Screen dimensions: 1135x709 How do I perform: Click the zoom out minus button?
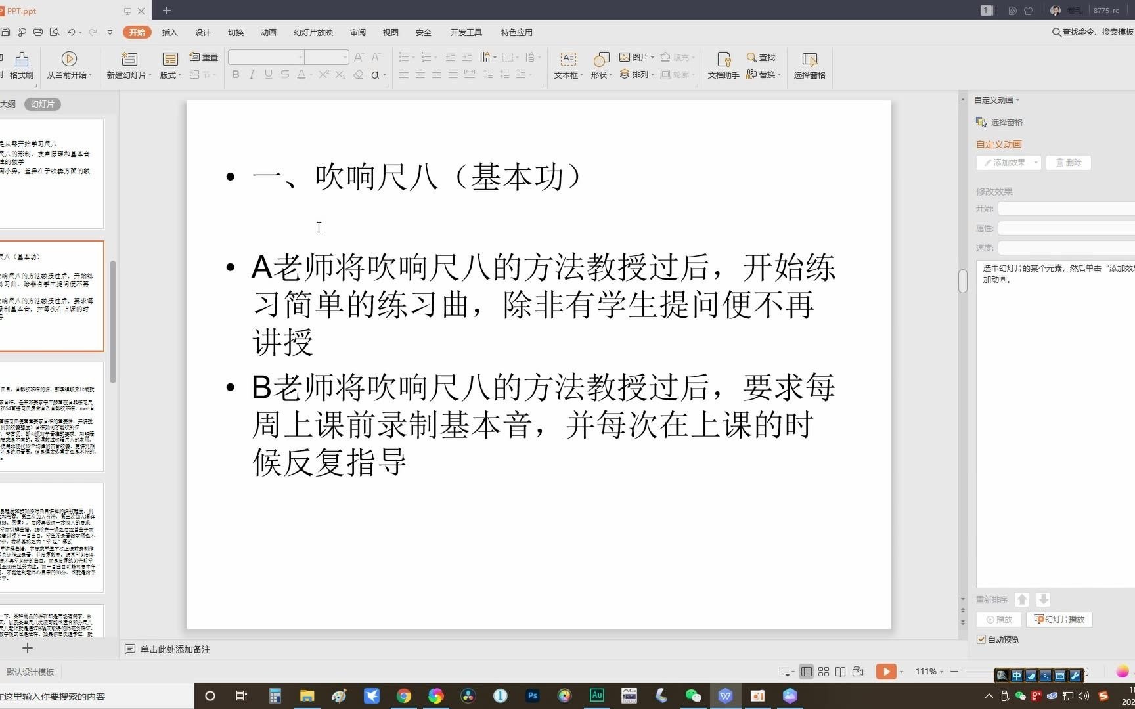[x=954, y=672]
